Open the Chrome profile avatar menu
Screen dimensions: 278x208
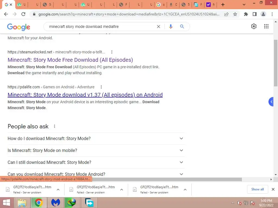tap(263, 14)
